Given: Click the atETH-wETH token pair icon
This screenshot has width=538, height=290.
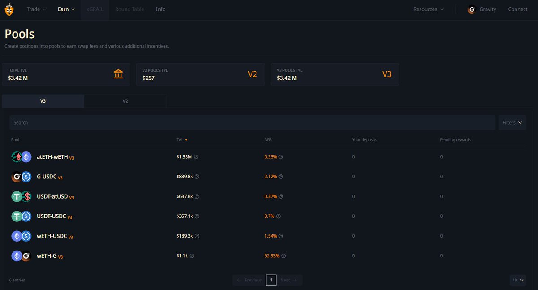Looking at the screenshot, I should 22,157.
